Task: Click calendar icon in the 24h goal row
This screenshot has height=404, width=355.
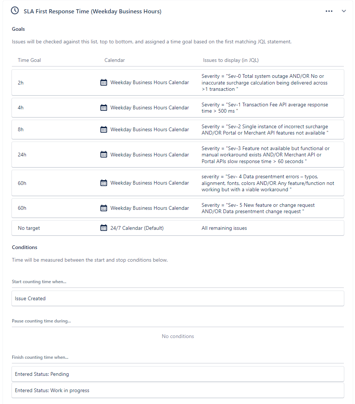Action: point(103,155)
